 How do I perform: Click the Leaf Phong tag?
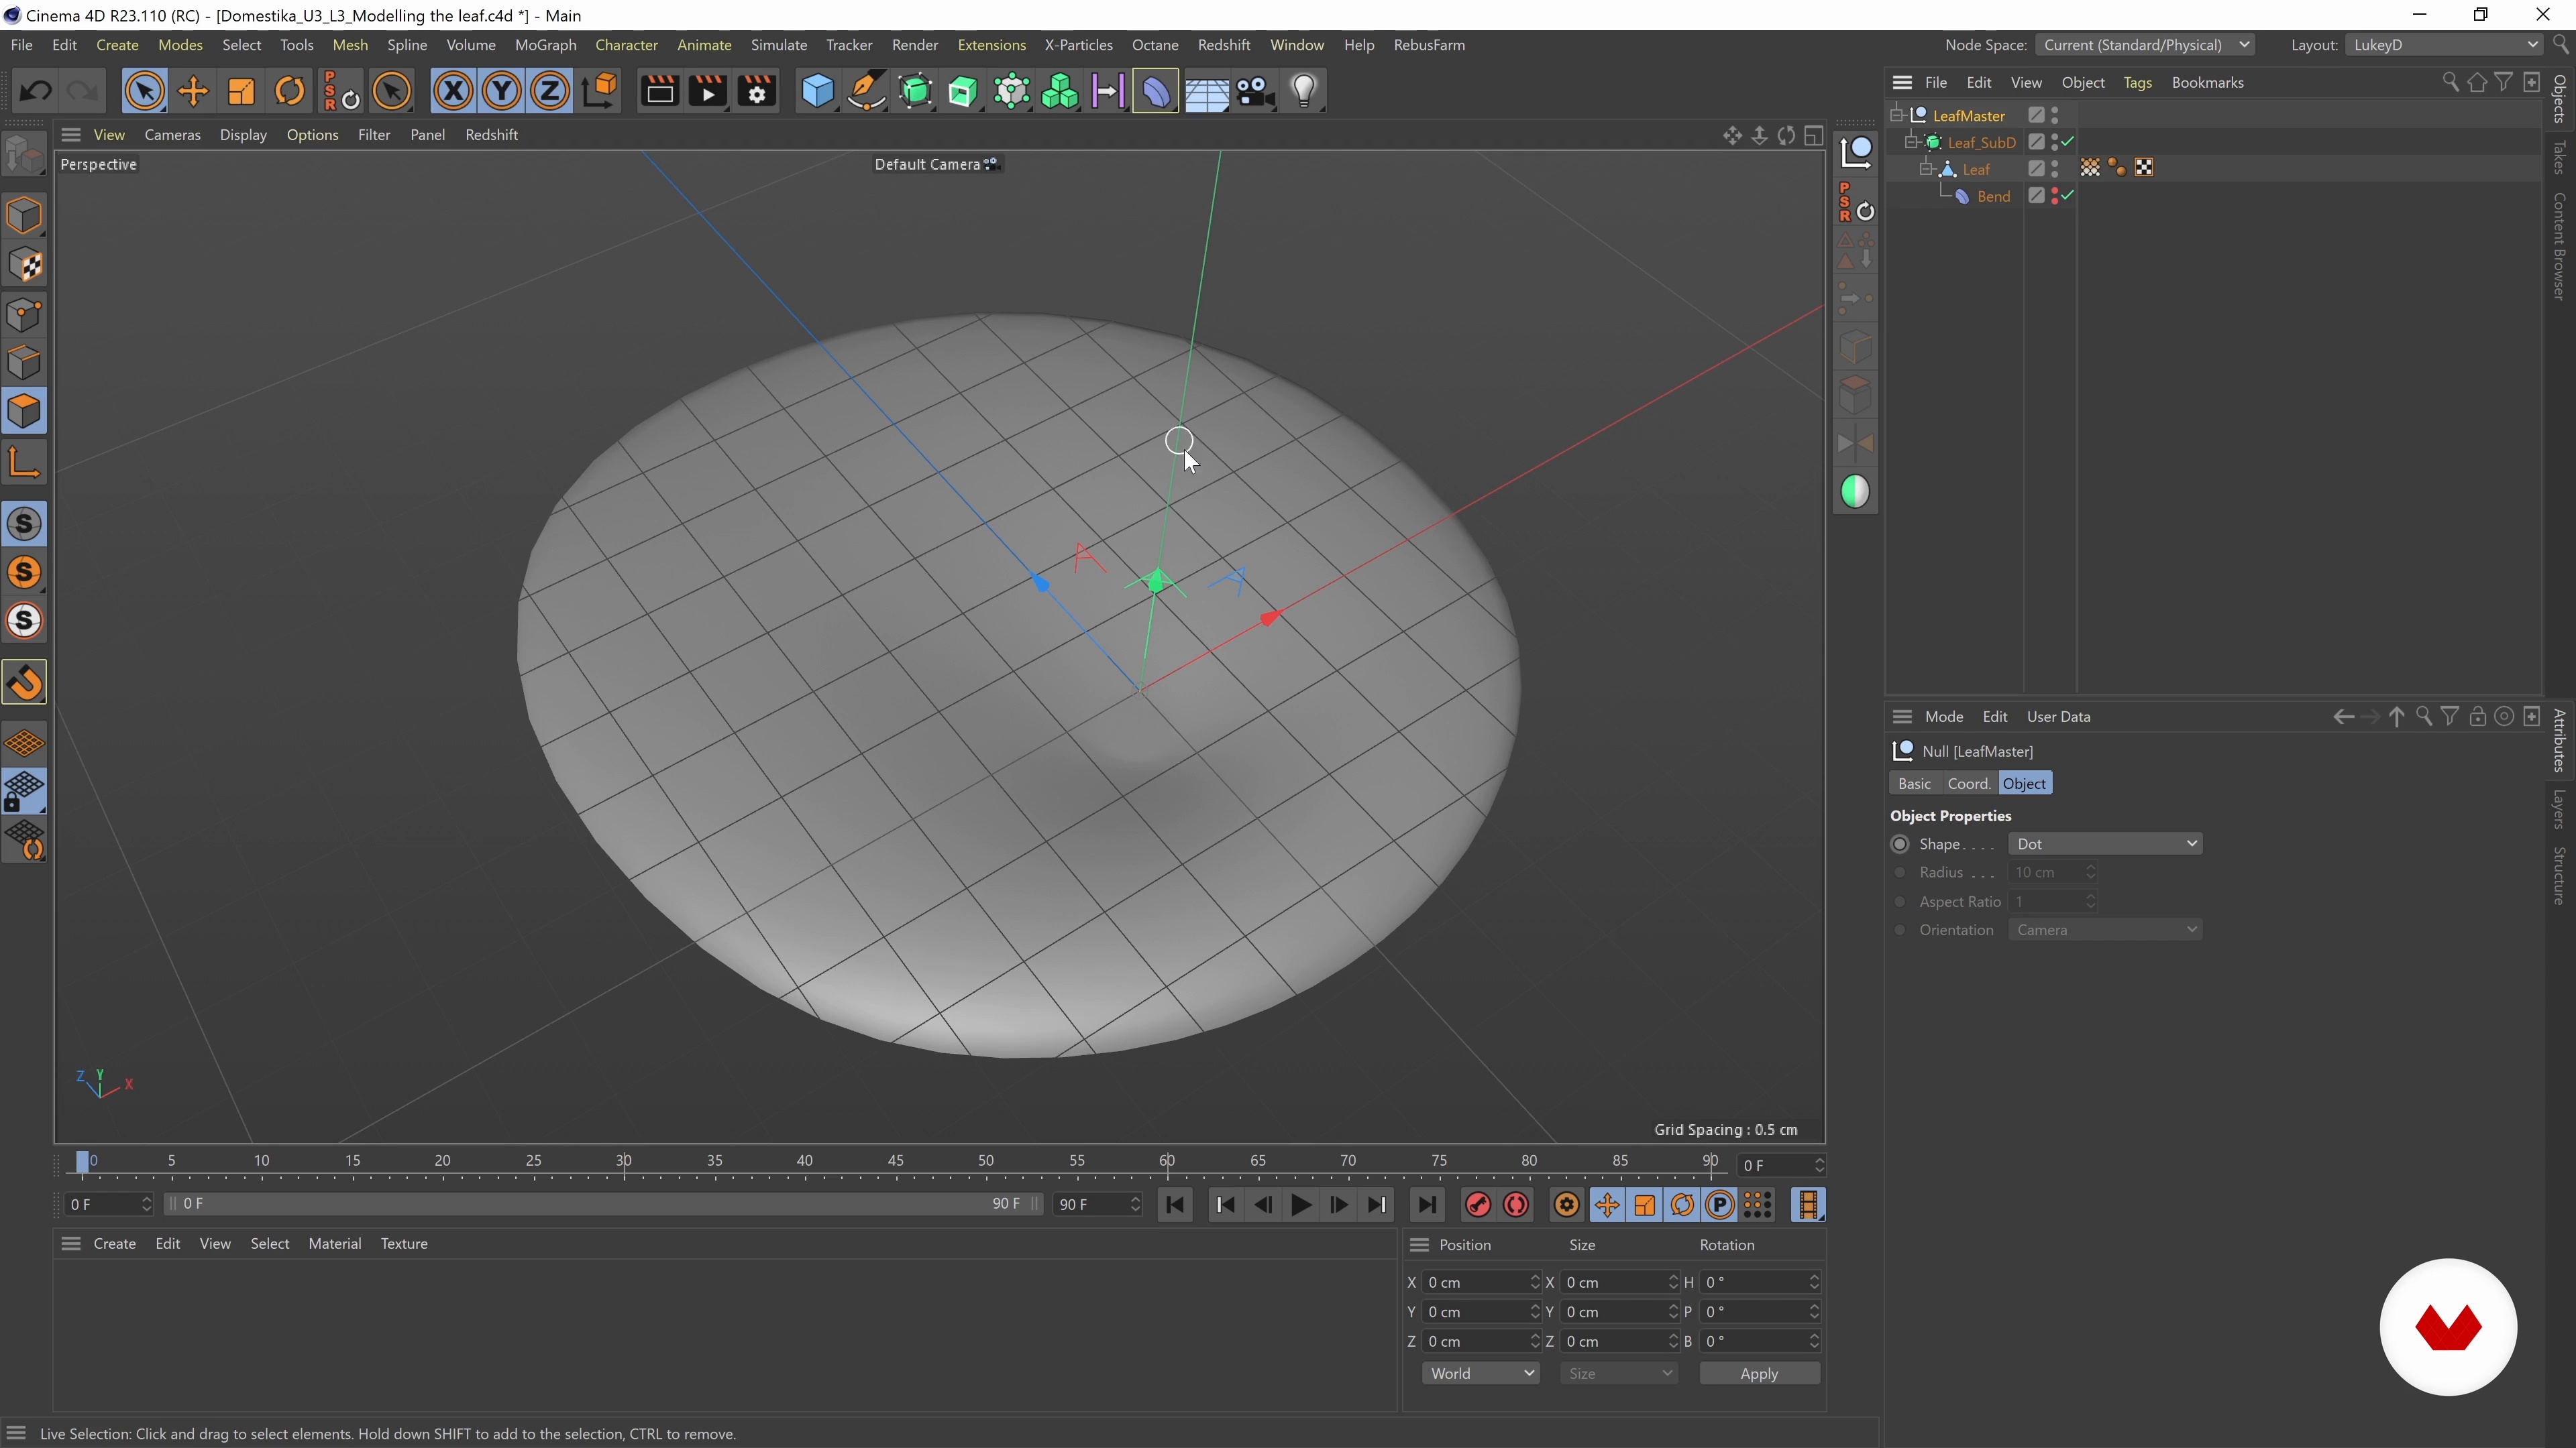point(2117,168)
